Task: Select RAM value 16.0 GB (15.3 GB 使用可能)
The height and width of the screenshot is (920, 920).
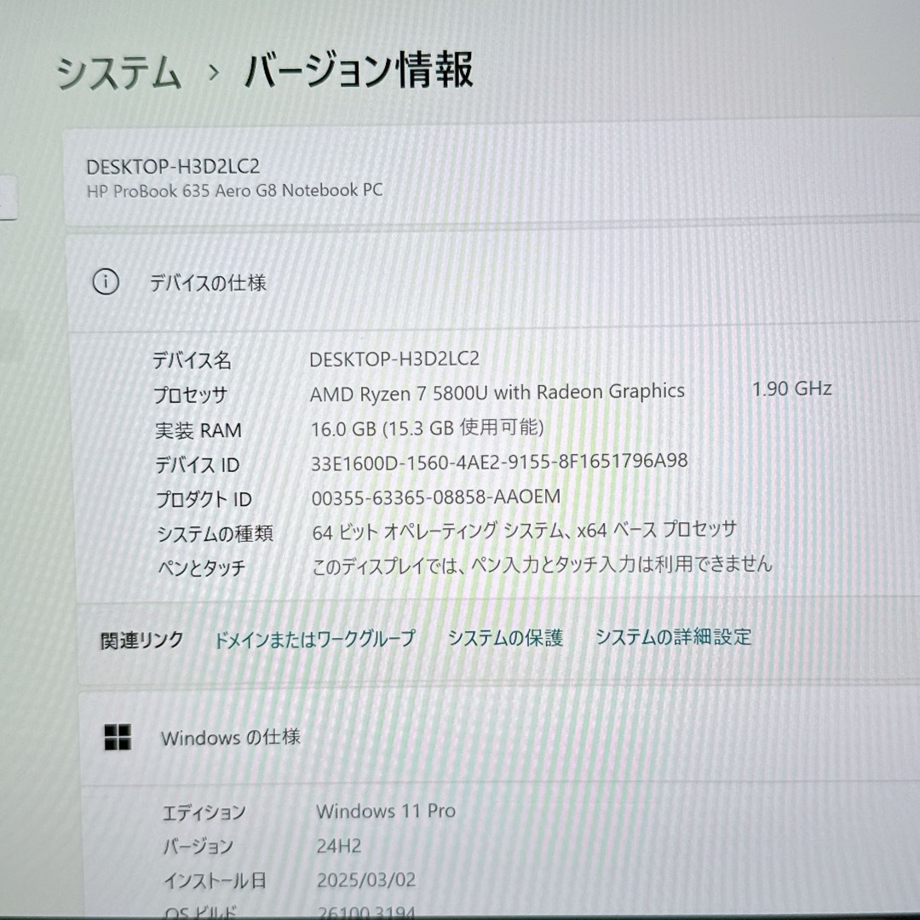Action: pyautogui.click(x=427, y=428)
